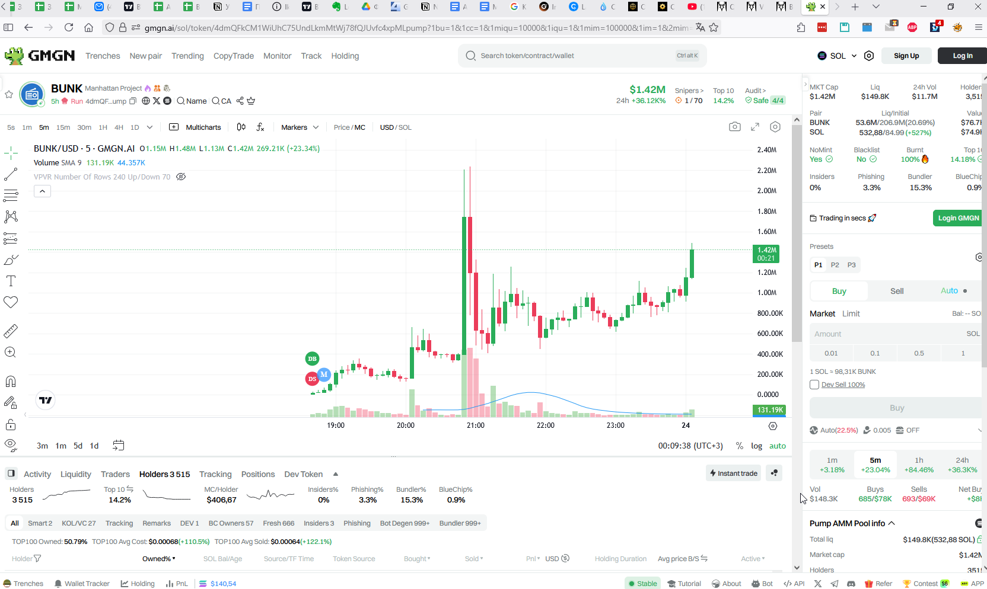Toggle visibility of the VPVR indicator
This screenshot has width=987, height=589.
pos(181,177)
